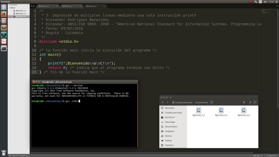Select Ejercicio_1.c file icon in file manager
This screenshot has width=279, height=157.
tap(199, 112)
